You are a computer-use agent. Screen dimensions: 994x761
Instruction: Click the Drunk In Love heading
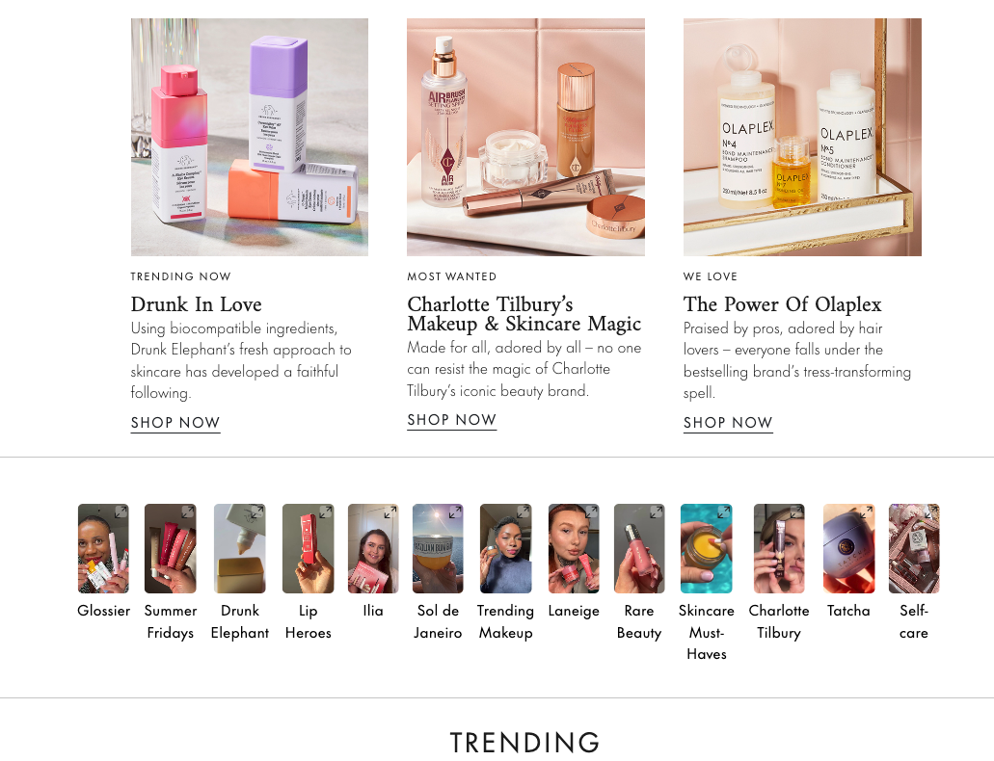click(x=196, y=304)
